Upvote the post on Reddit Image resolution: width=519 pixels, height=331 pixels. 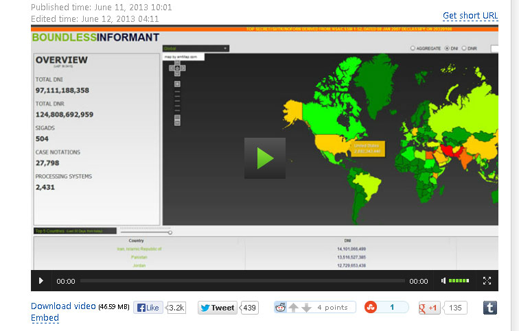[x=293, y=308]
